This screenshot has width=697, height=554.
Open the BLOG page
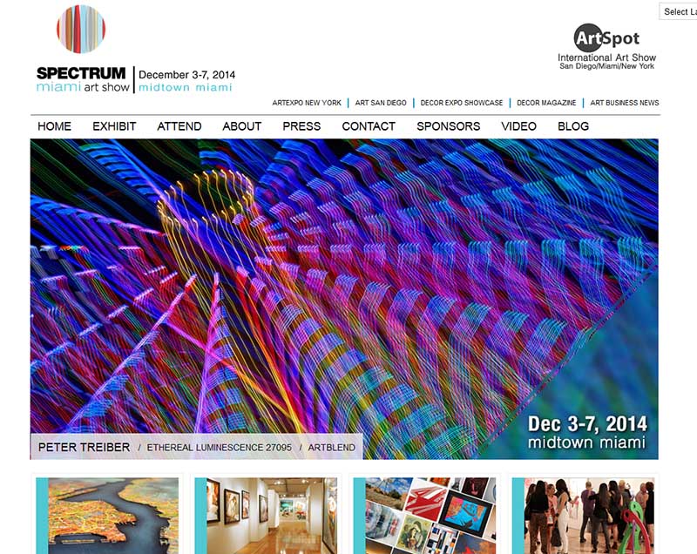click(x=573, y=126)
